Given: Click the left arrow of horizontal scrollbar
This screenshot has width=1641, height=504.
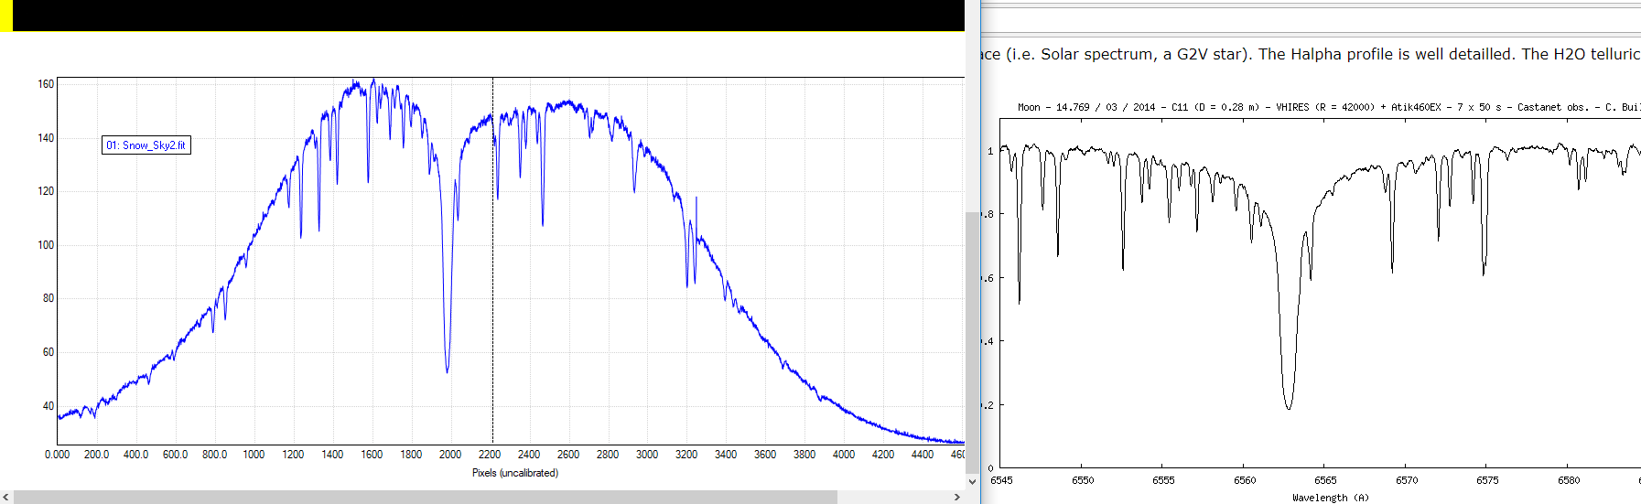Looking at the screenshot, I should 6,497.
